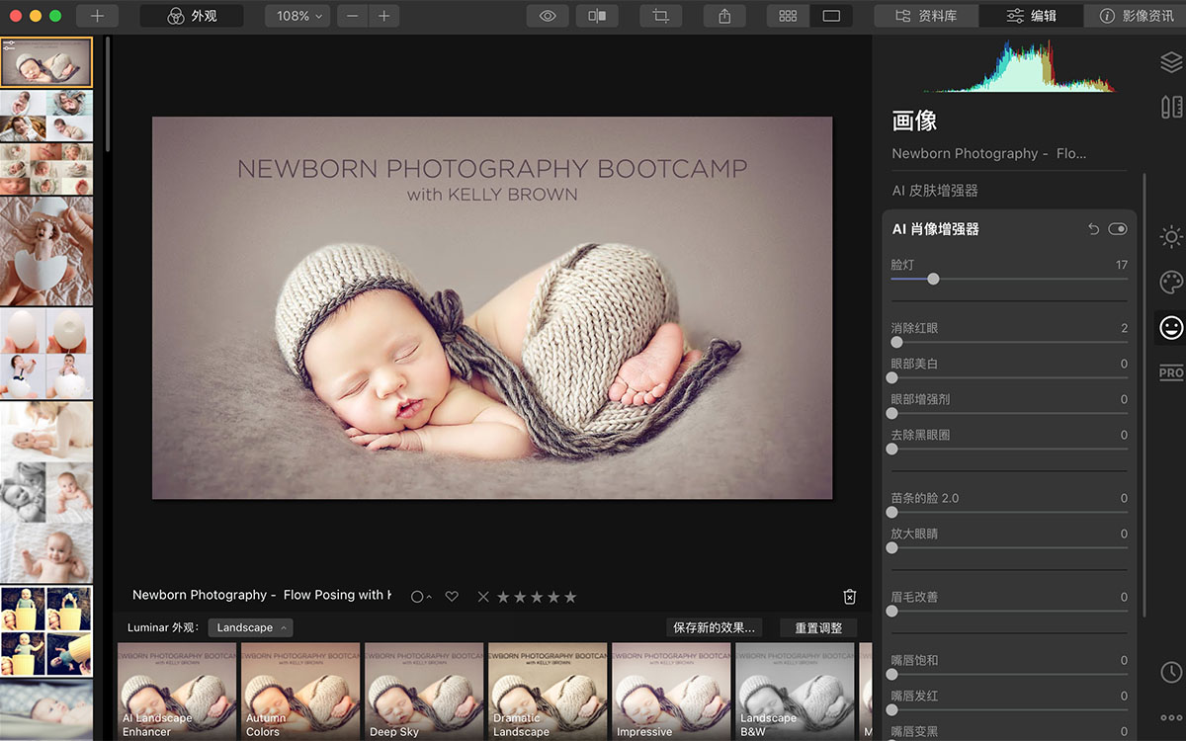Viewport: 1186px width, 741px height.
Task: Select the sun essentials tools category
Action: point(1171,236)
